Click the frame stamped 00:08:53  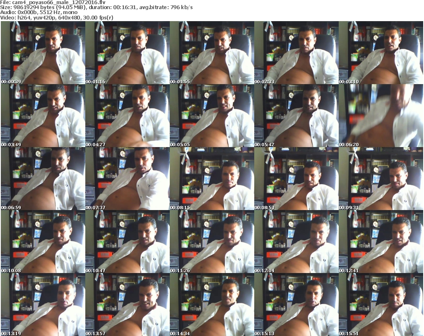click(x=296, y=179)
